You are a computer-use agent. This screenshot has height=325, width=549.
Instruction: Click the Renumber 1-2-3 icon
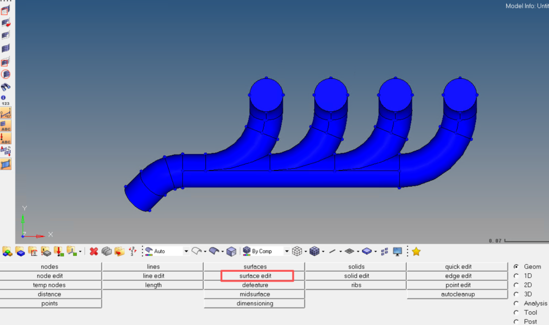(x=132, y=251)
